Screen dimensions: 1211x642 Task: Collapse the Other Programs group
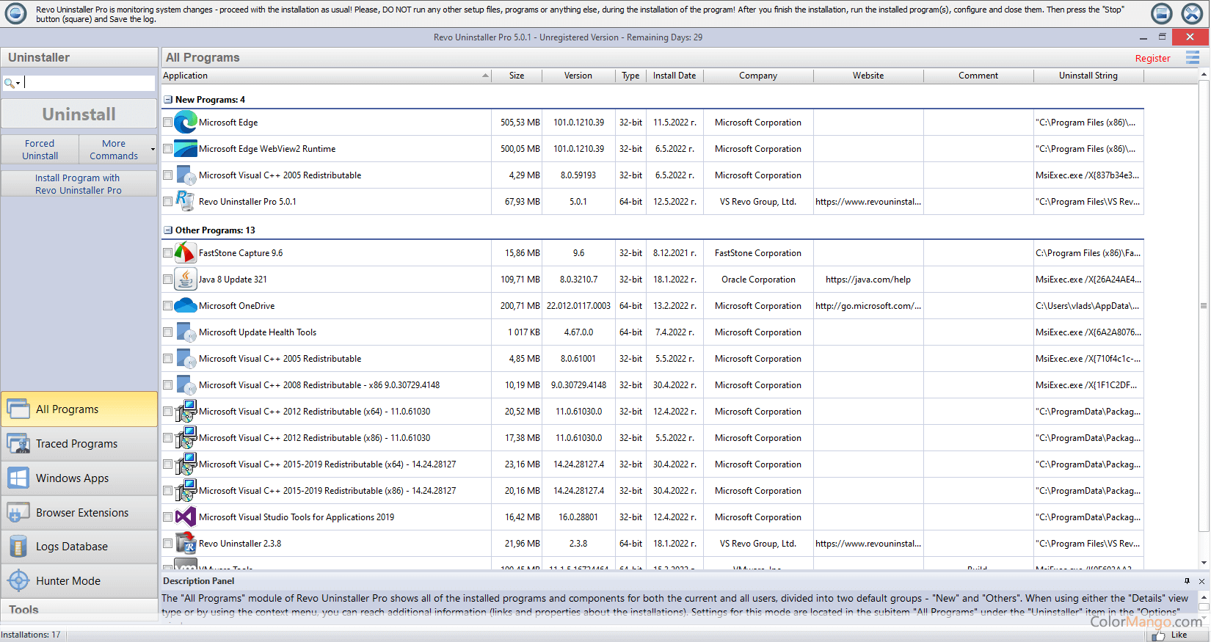pos(168,230)
